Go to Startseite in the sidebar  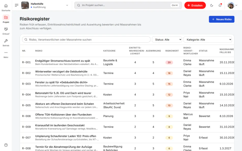coord(6,8)
